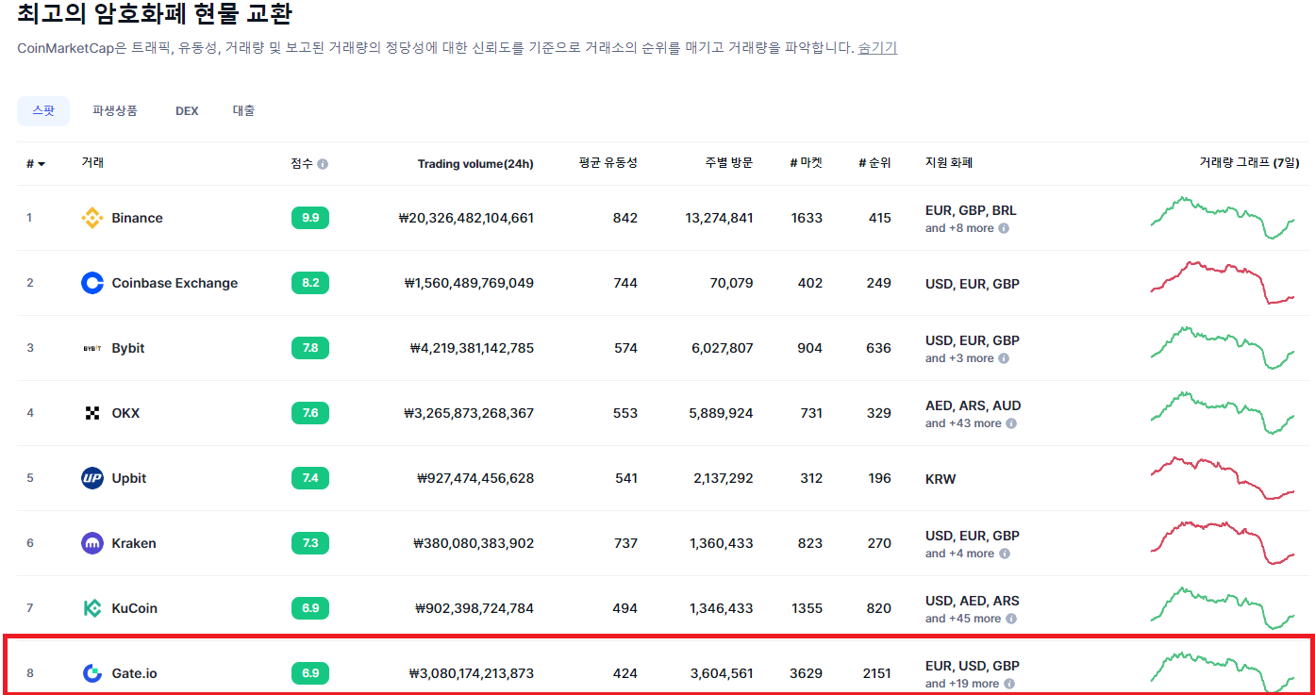Open the DEX tab

point(187,110)
